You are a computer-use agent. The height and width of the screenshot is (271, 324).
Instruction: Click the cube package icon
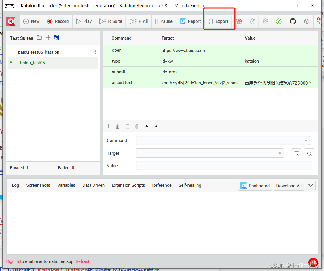point(307,21)
